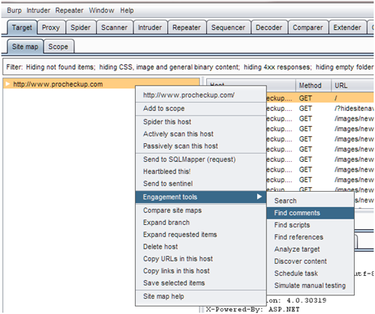This screenshot has width=375, height=314.
Task: Select http://www.procheckup.com in the tree
Action: [x=58, y=84]
